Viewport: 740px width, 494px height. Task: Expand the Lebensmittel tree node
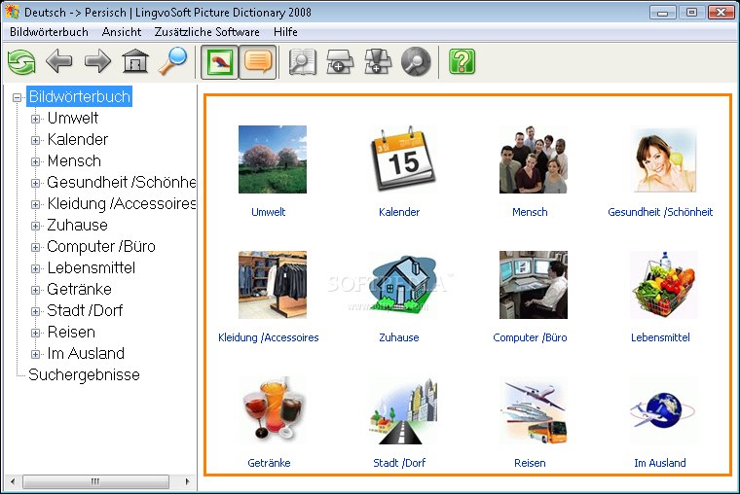[x=35, y=268]
